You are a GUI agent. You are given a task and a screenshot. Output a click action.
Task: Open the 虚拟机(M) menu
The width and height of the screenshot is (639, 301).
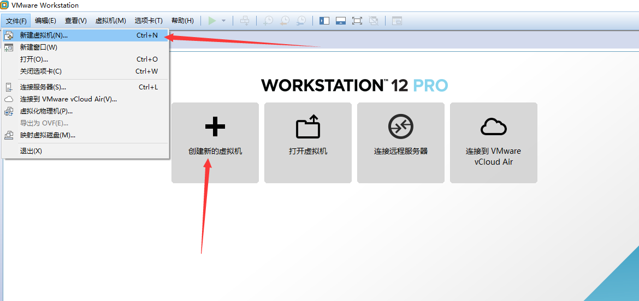[x=110, y=21]
